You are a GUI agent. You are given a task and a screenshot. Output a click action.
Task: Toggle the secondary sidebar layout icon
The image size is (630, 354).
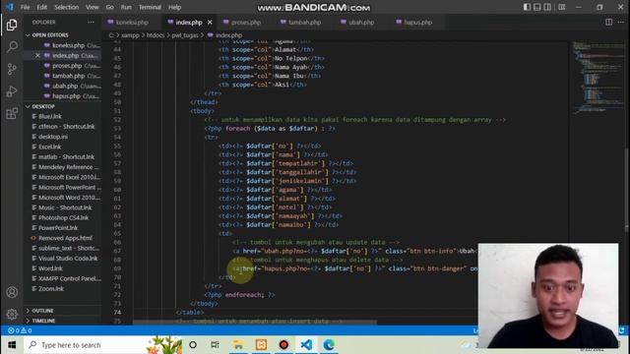click(547, 7)
